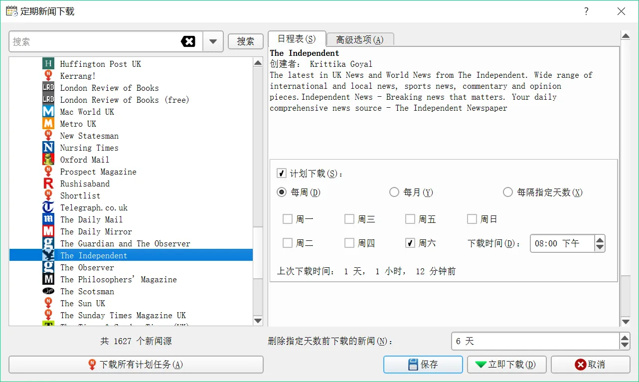Click the 搜索 button
The image size is (639, 382).
tap(246, 41)
